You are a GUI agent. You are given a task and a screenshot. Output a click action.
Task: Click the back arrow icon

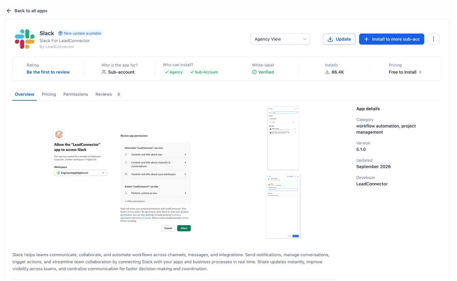pos(9,11)
